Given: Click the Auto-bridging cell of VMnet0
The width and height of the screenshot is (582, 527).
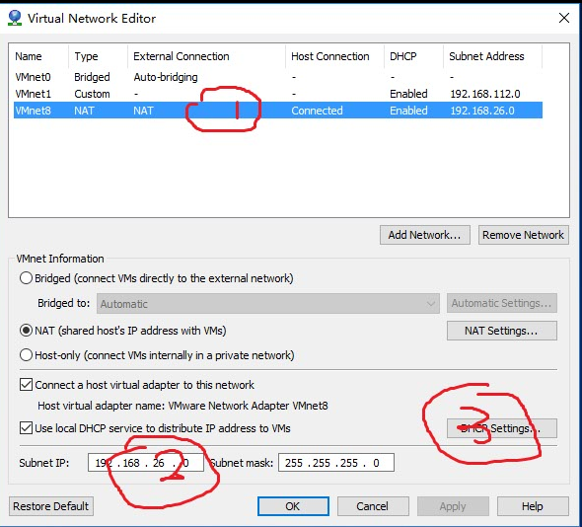Looking at the screenshot, I should (x=166, y=77).
